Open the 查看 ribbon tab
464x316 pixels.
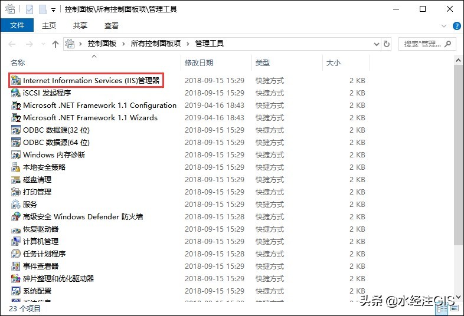(x=112, y=26)
